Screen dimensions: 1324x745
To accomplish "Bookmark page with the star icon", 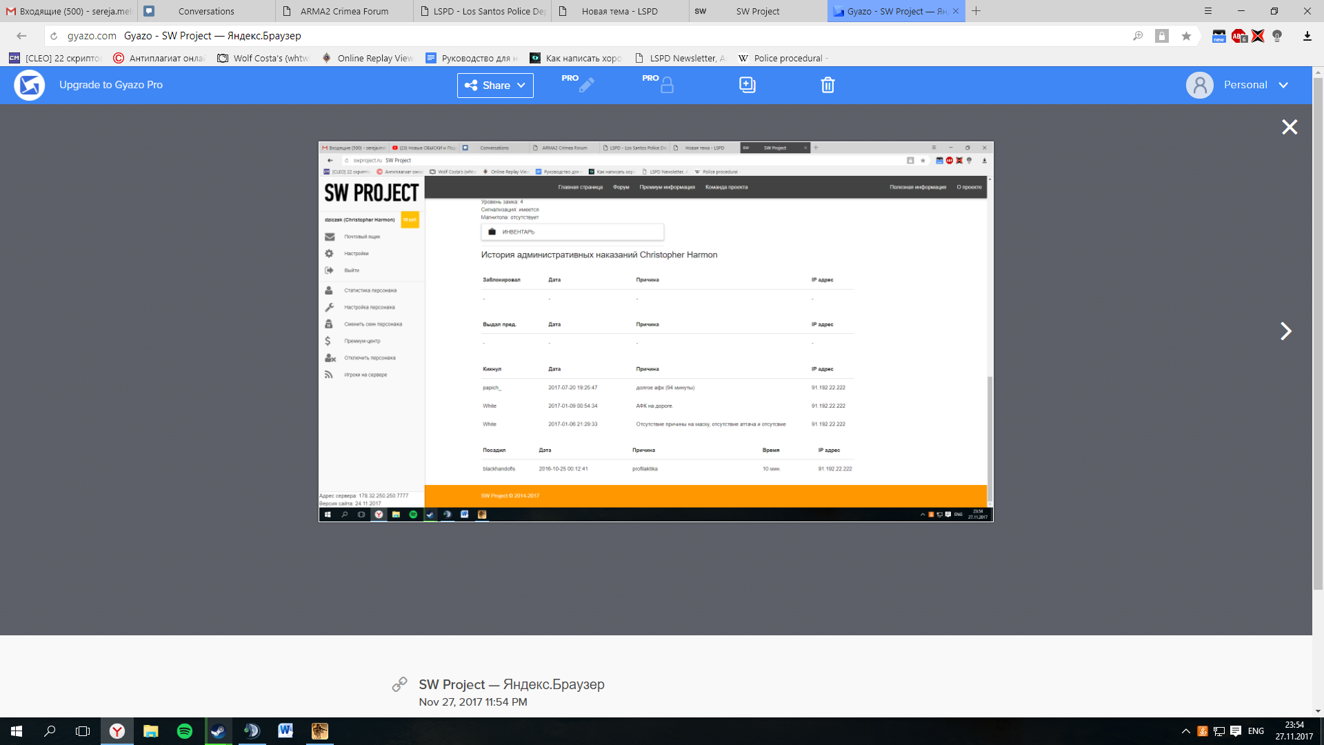I will coord(1186,36).
